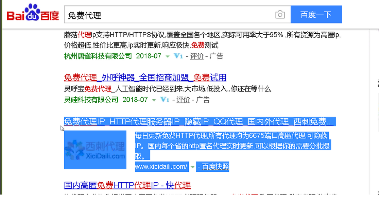Expand the dropdown arrow beside 灵硅科技有限公司 2018-07
The image size is (379, 201).
pyautogui.click(x=154, y=100)
